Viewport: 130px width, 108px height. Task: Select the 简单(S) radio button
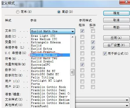(18, 12)
